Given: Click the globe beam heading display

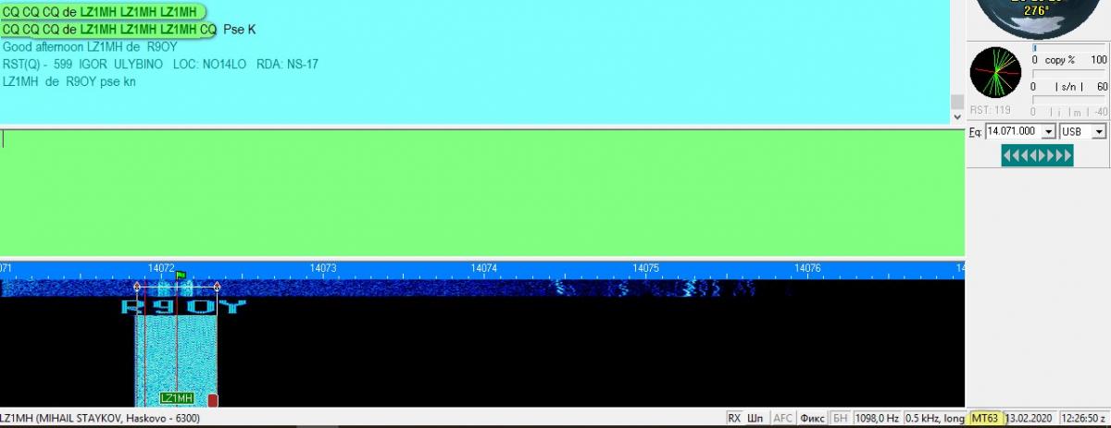Looking at the screenshot, I should 1036,16.
